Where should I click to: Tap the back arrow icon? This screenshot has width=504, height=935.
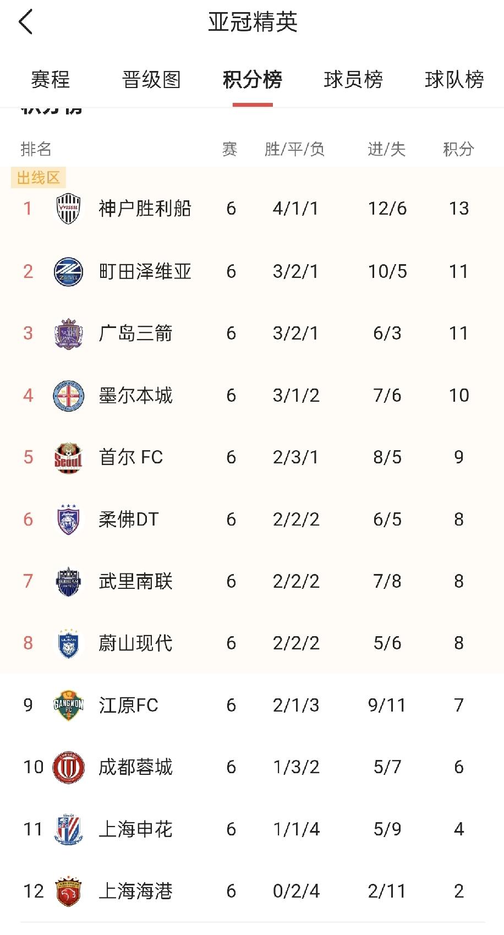[26, 22]
